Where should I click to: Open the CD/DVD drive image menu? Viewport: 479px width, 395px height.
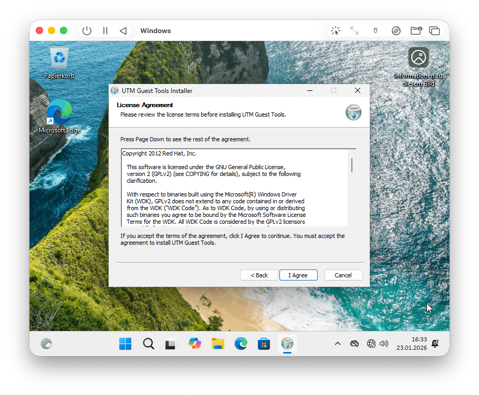coord(396,31)
